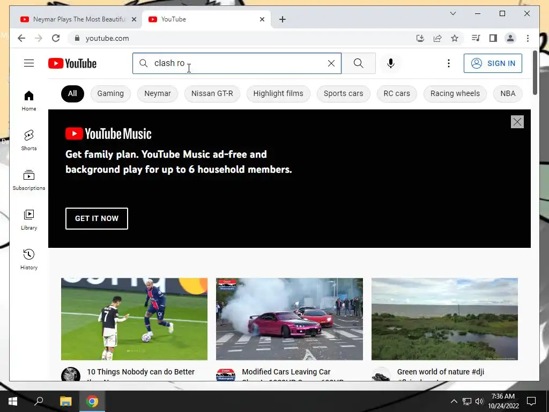Select the active YouTube tab
549x412 pixels.
tap(206, 19)
